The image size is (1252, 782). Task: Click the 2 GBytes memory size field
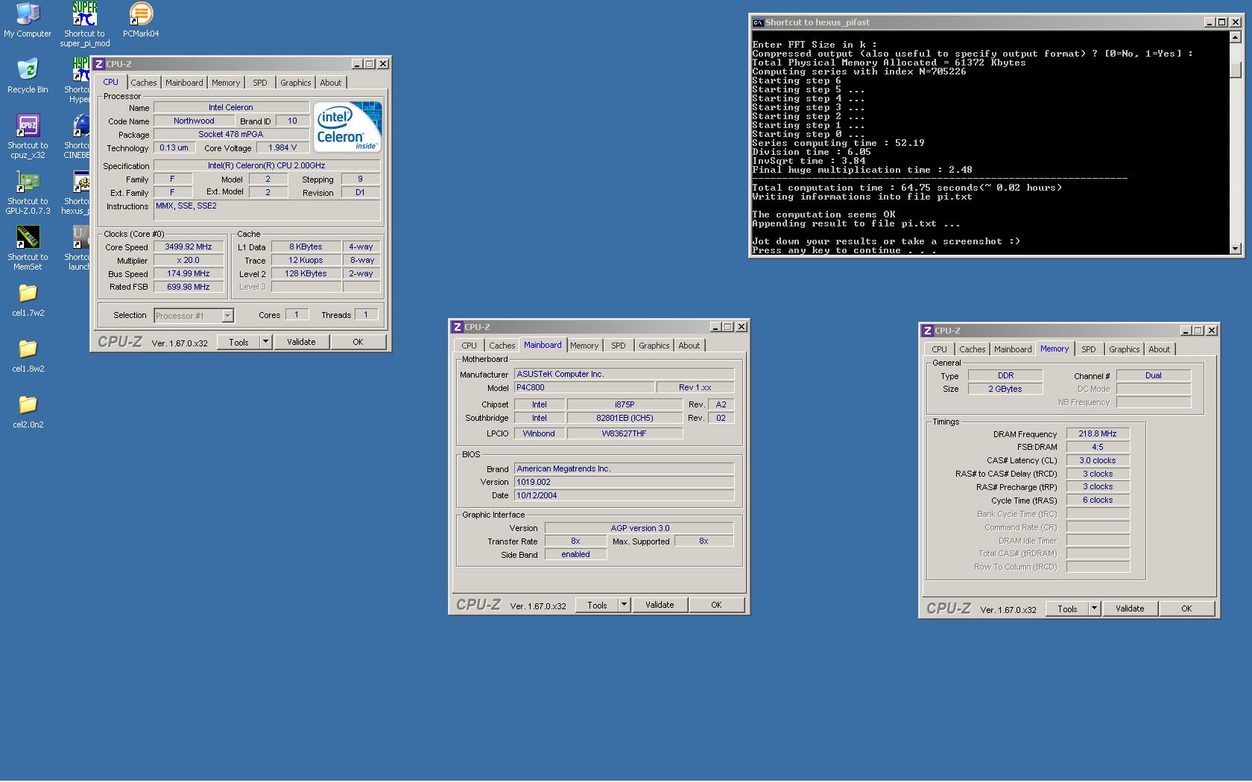click(x=1005, y=389)
